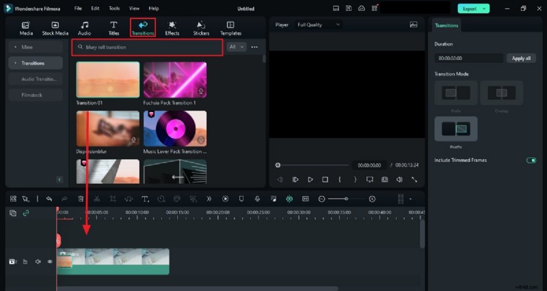Image resolution: width=547 pixels, height=291 pixels.
Task: Select the Text tool in timeline toolbar
Action: 145,199
